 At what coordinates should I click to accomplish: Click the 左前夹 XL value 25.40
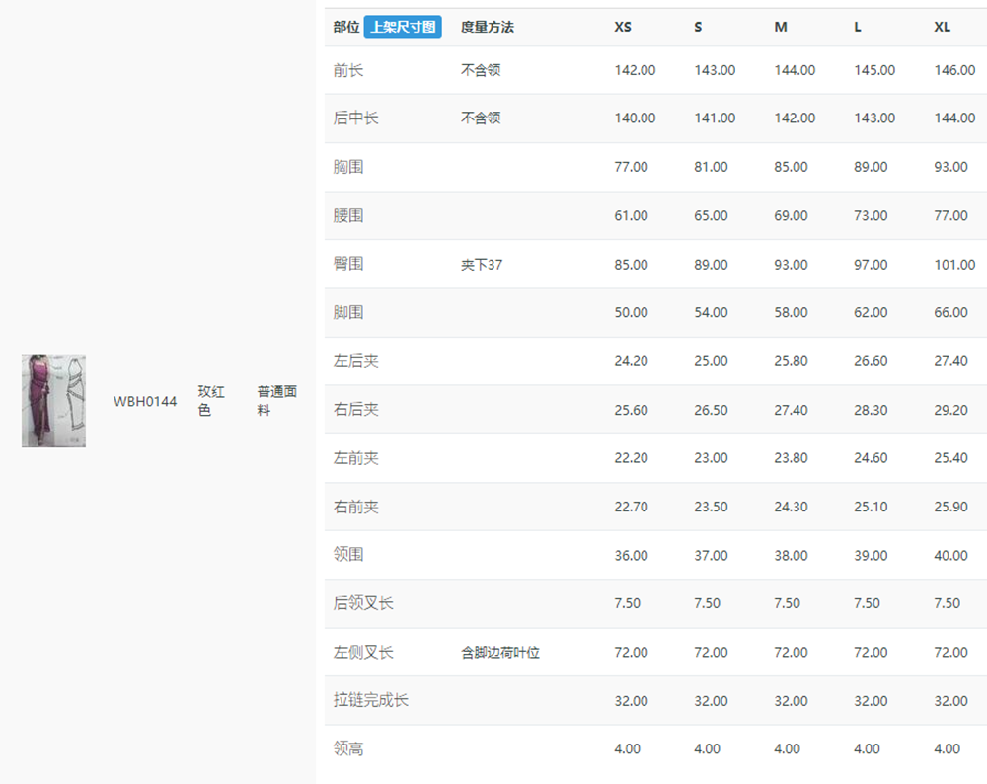950,458
